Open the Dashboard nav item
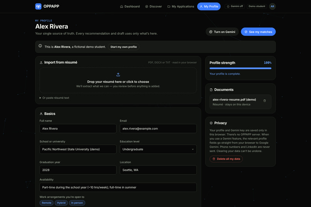 pyautogui.click(x=130, y=7)
